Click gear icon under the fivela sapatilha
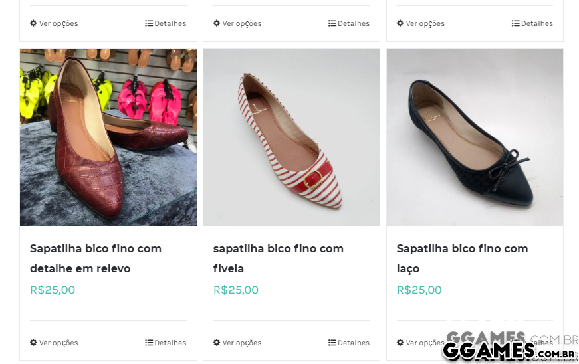The image size is (579, 364). tap(217, 343)
